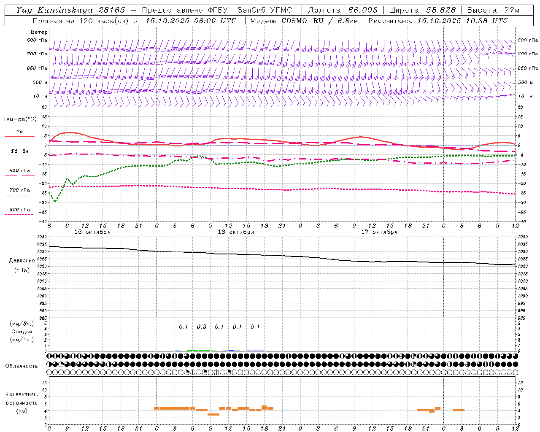Viewport: 540px width, 432px height.
Task: Click the "-40" label on left temperature axis
Action: (x=43, y=221)
